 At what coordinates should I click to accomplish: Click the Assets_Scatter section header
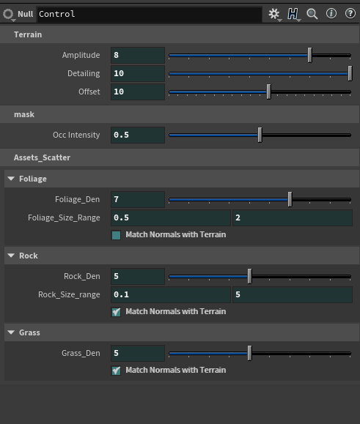tap(180, 157)
